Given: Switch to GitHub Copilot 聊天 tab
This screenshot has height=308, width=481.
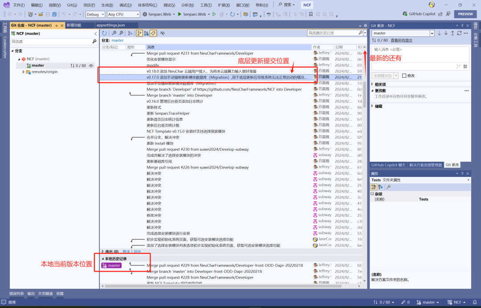Looking at the screenshot, I should click(388, 165).
